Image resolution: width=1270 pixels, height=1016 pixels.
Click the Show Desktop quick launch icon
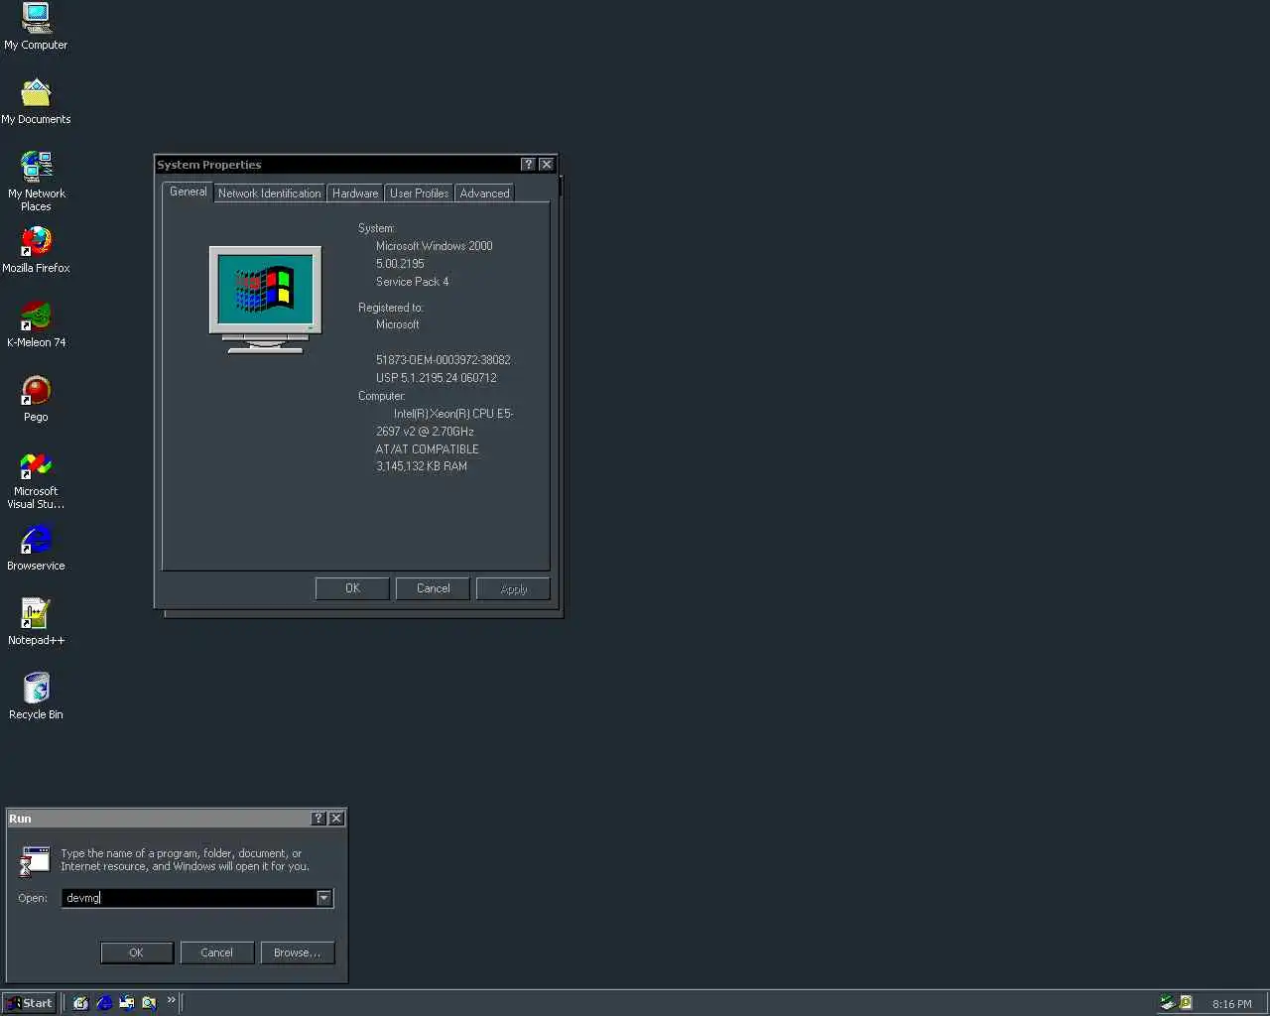pyautogui.click(x=80, y=1003)
